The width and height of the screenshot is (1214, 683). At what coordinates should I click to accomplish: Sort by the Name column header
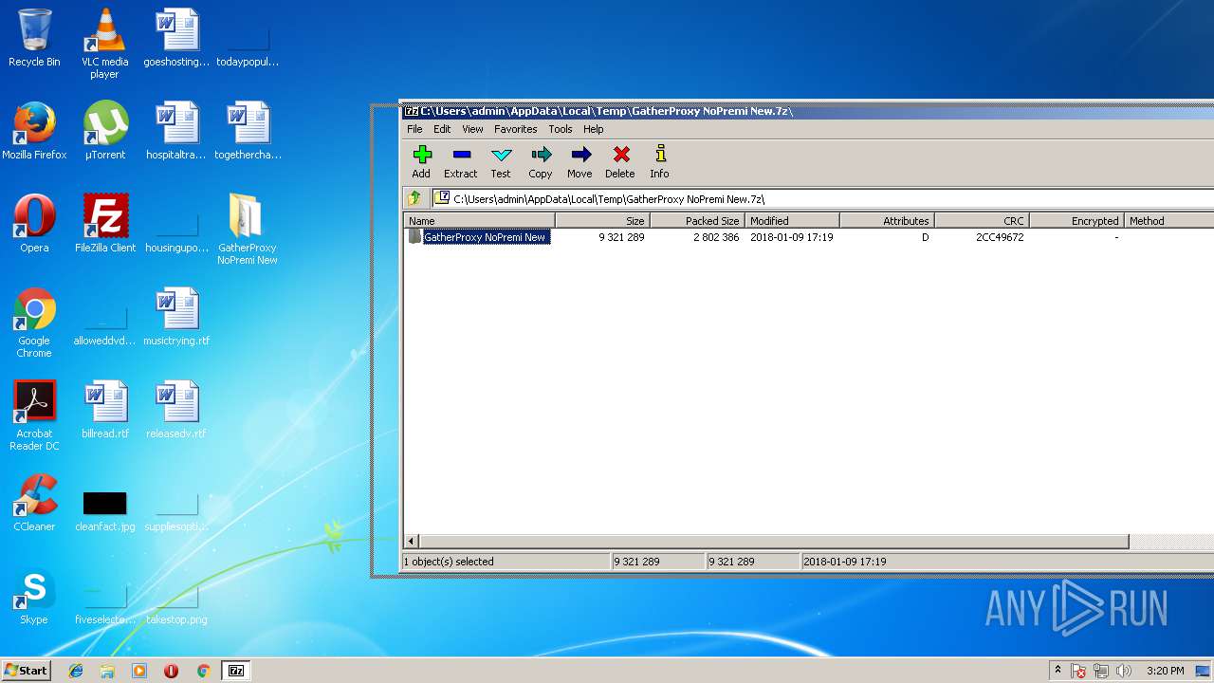479,221
